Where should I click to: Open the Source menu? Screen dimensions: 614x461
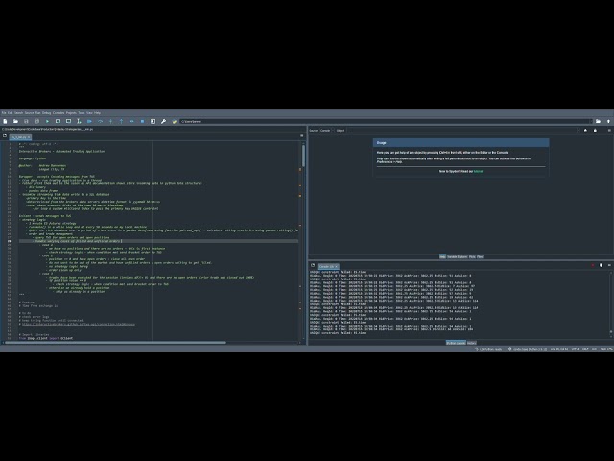pos(30,113)
